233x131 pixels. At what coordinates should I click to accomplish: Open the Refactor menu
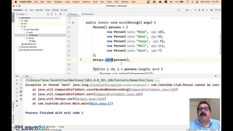tap(86, 2)
